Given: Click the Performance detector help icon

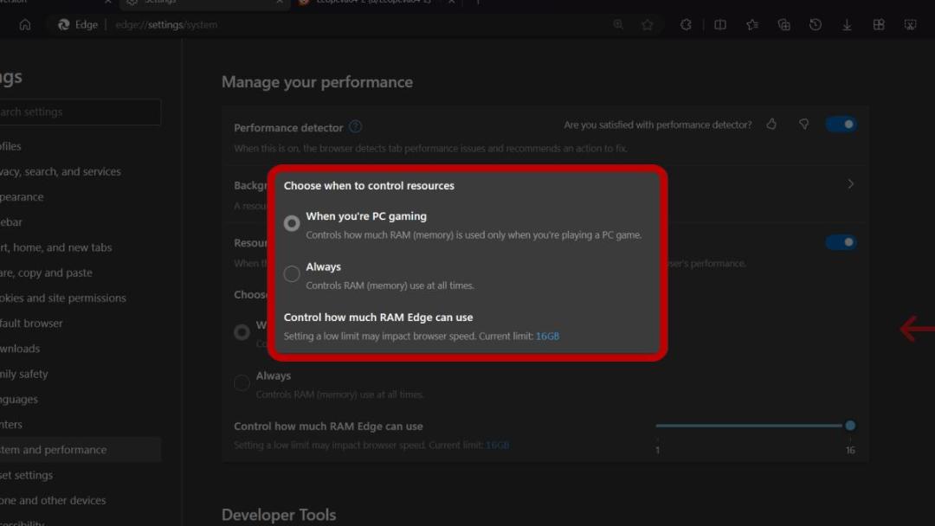Looking at the screenshot, I should click(356, 127).
